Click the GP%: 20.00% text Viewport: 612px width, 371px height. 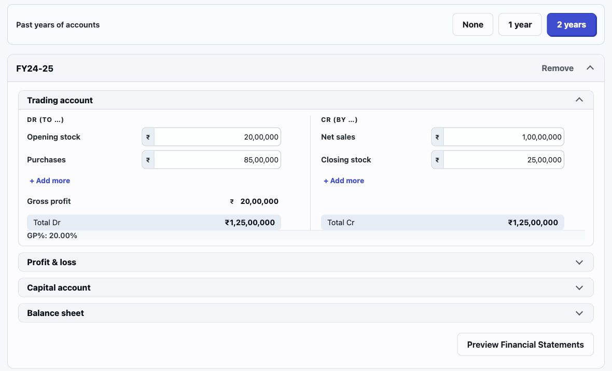(52, 236)
